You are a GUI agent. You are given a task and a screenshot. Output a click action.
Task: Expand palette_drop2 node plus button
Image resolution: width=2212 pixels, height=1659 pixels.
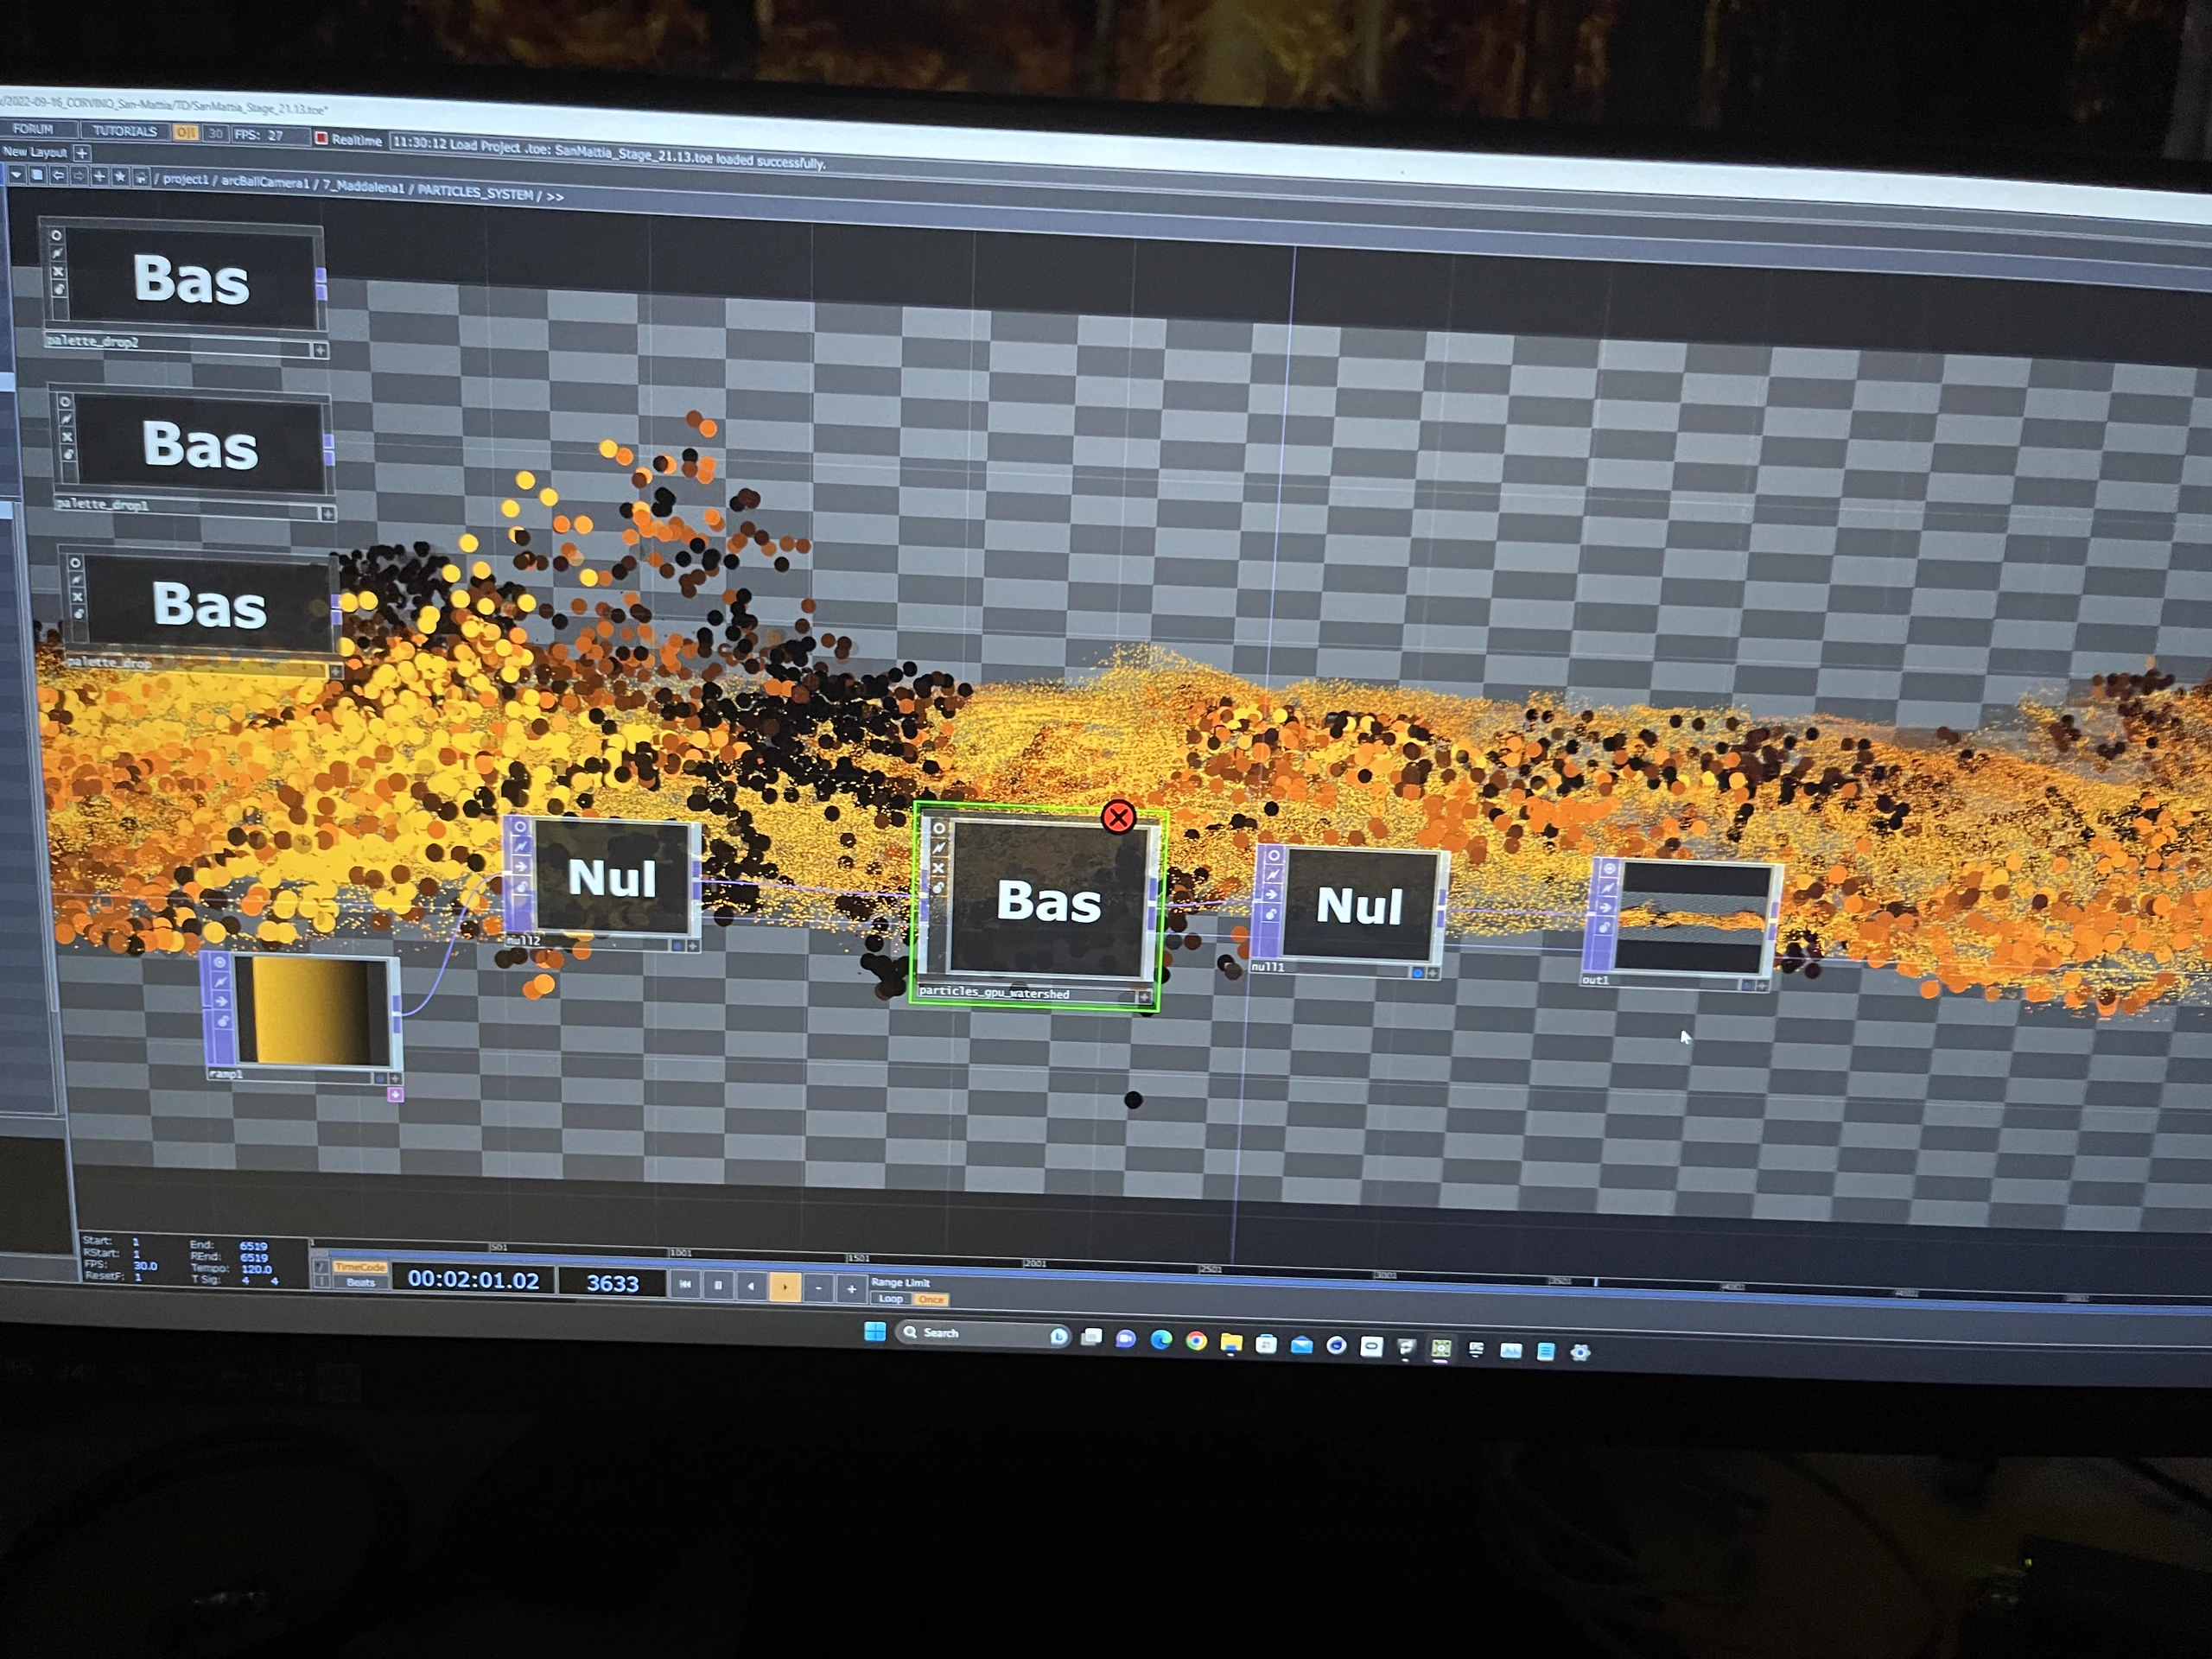[320, 351]
